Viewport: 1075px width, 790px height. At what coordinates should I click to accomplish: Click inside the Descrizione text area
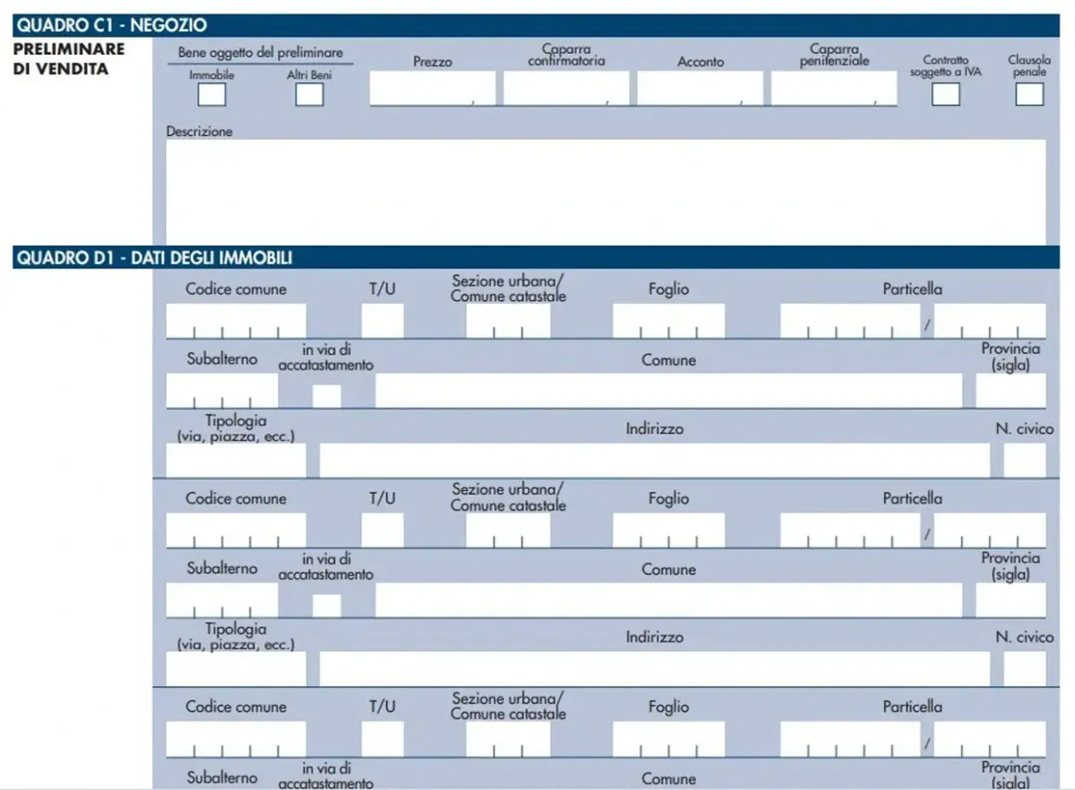pyautogui.click(x=606, y=192)
